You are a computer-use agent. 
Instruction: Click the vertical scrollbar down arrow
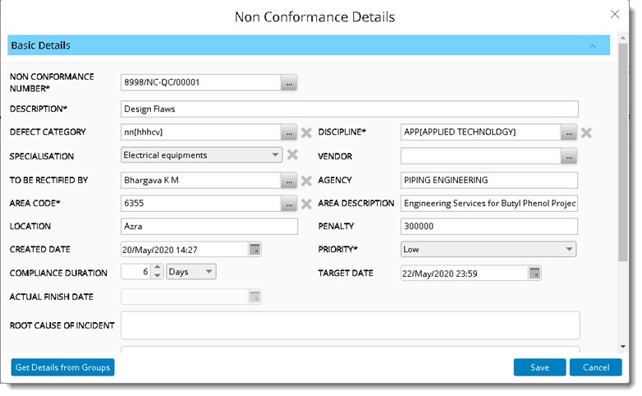(x=623, y=347)
